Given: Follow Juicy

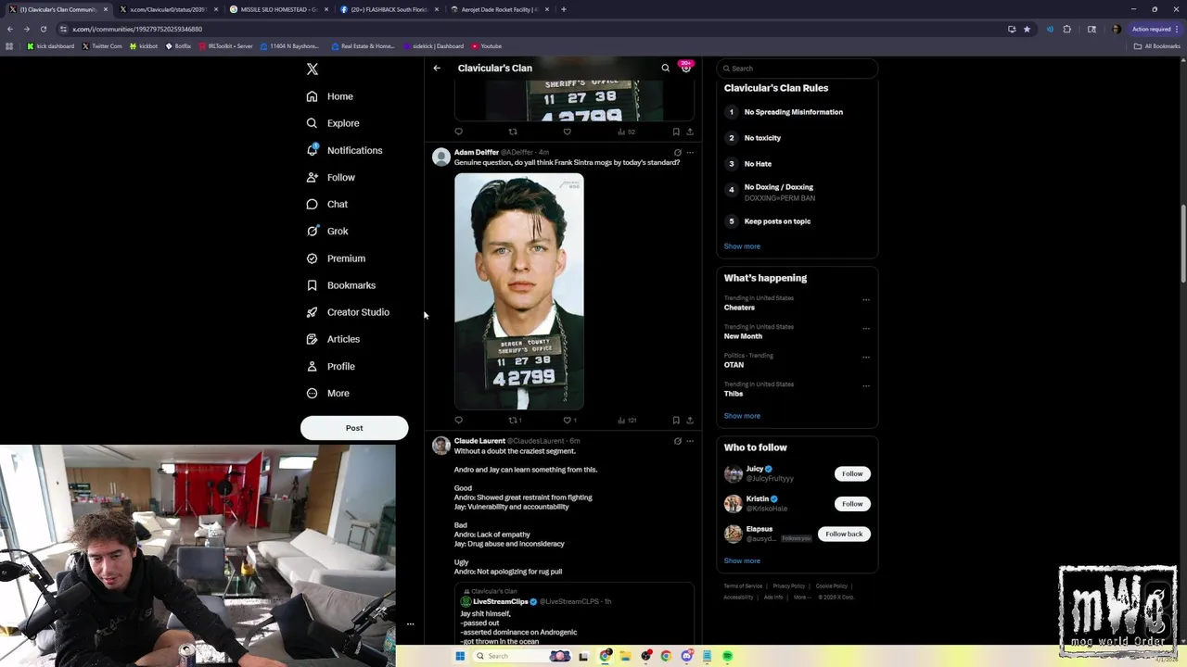Looking at the screenshot, I should click(852, 473).
